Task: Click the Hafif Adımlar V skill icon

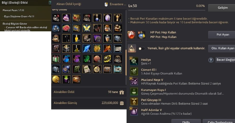Action: [x=134, y=112]
